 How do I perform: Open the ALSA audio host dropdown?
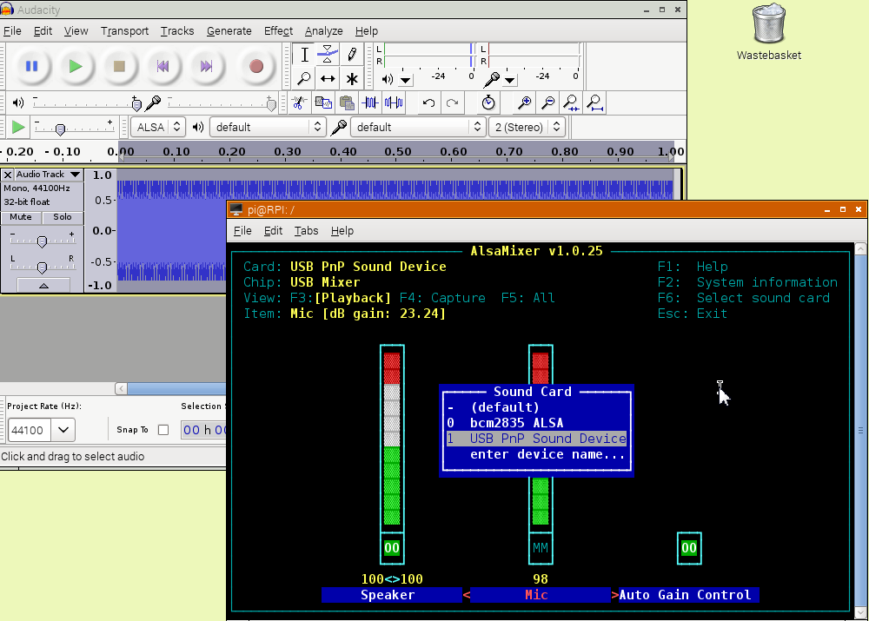(x=159, y=127)
